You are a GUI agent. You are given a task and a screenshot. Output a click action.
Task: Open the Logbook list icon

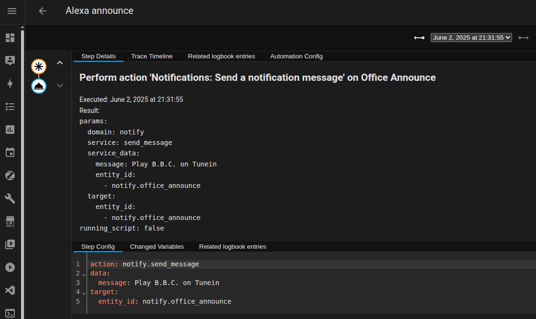(x=10, y=107)
